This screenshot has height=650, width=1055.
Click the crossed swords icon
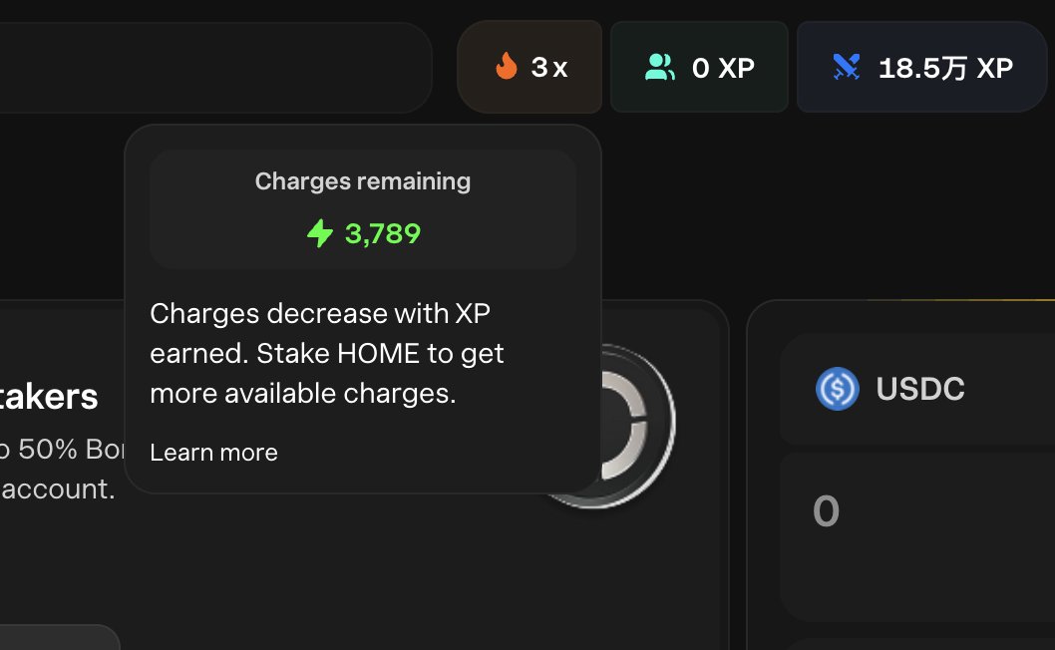(x=847, y=68)
